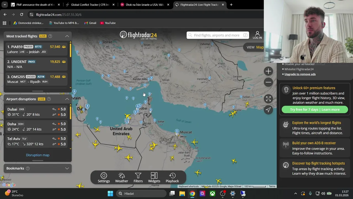The height and width of the screenshot is (199, 353).
Task: Open the YouTube bookmark
Action: point(108,23)
